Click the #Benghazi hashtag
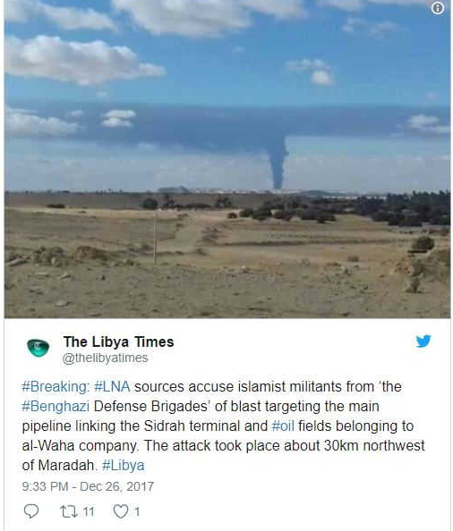 [x=56, y=407]
